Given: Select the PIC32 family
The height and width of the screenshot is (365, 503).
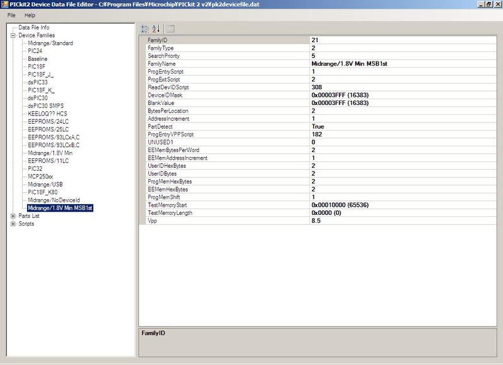Looking at the screenshot, I should [x=35, y=169].
